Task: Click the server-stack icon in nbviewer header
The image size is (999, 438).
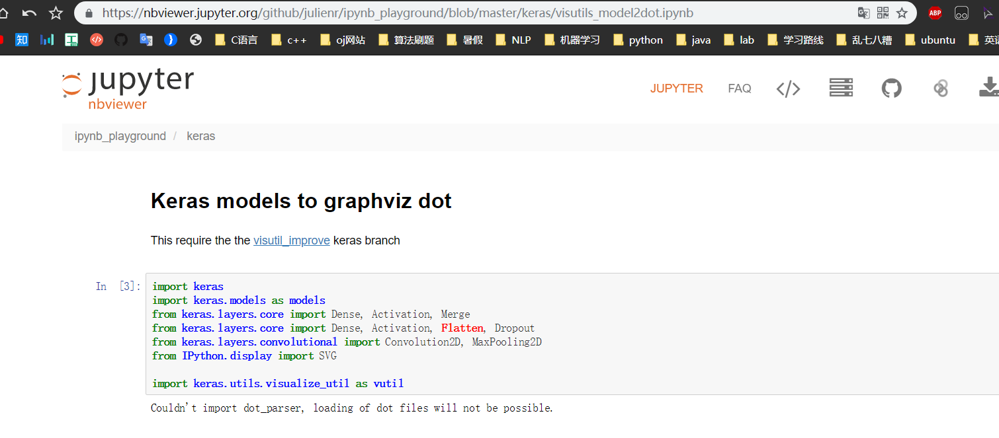Action: [841, 88]
